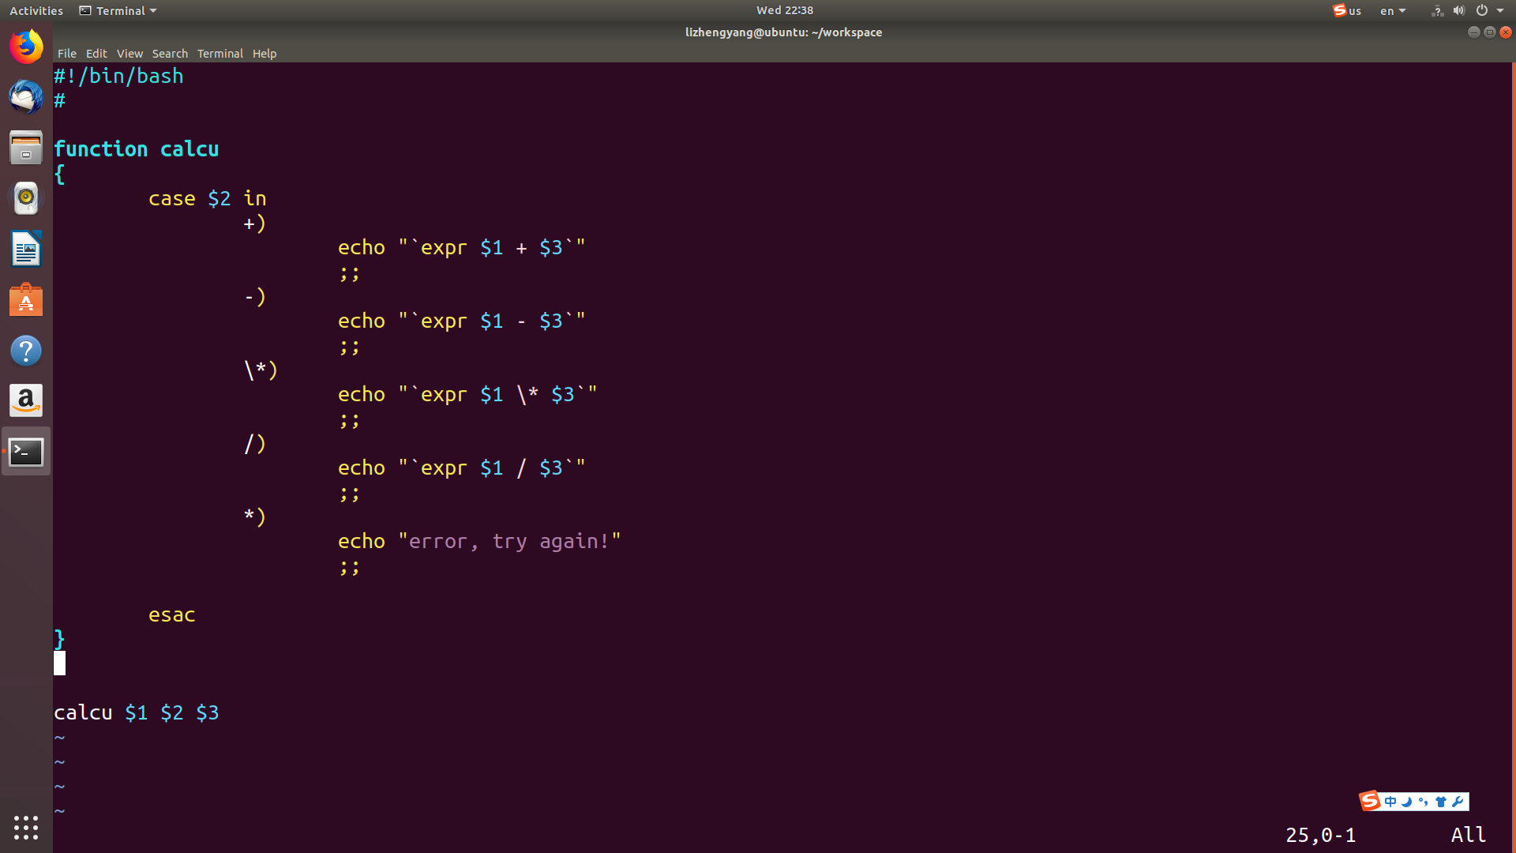This screenshot has height=853, width=1516.
Task: Click the '+)' case pattern
Action: tap(255, 224)
